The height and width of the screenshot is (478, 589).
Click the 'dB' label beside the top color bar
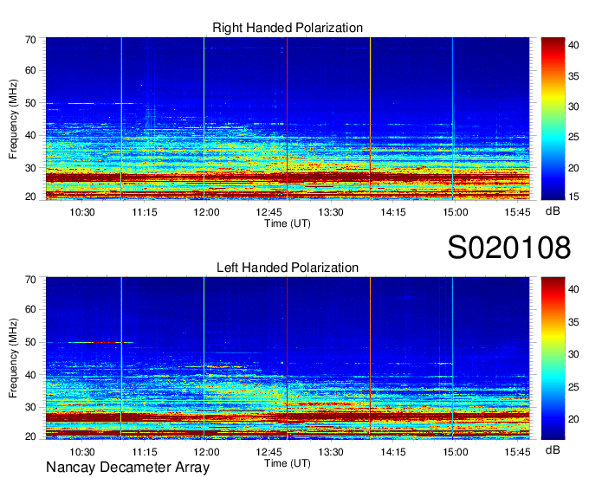[x=553, y=211]
